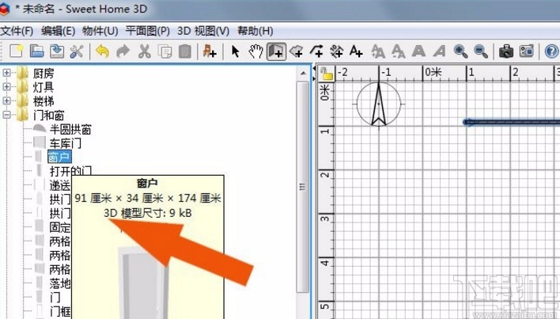Expand the 灯具 category

pos(7,86)
